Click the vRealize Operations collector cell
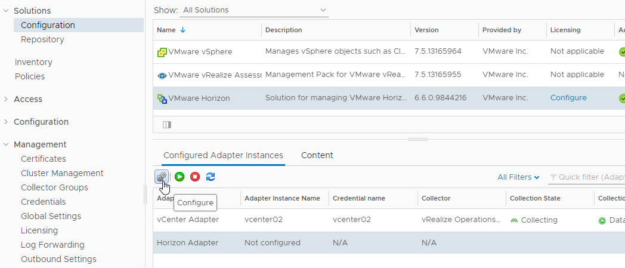625x268 pixels. point(461,220)
